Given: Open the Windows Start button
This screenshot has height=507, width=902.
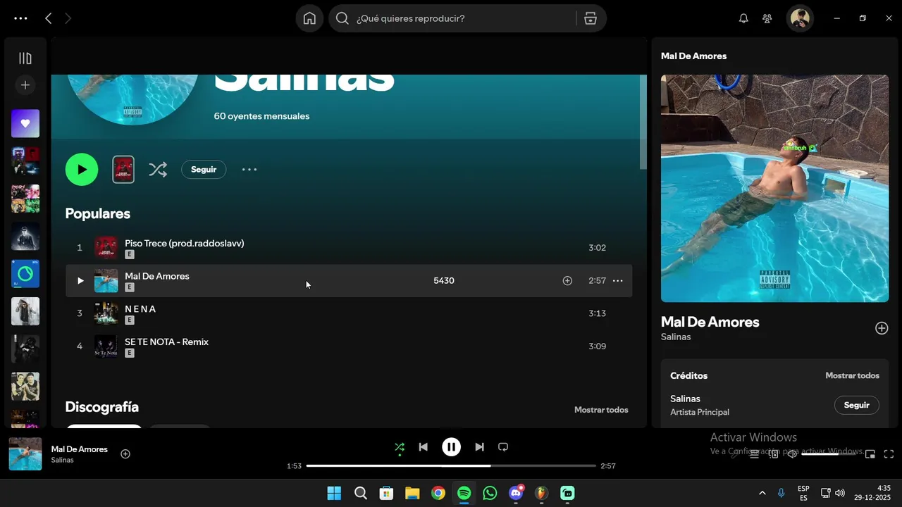Looking at the screenshot, I should 334,494.
